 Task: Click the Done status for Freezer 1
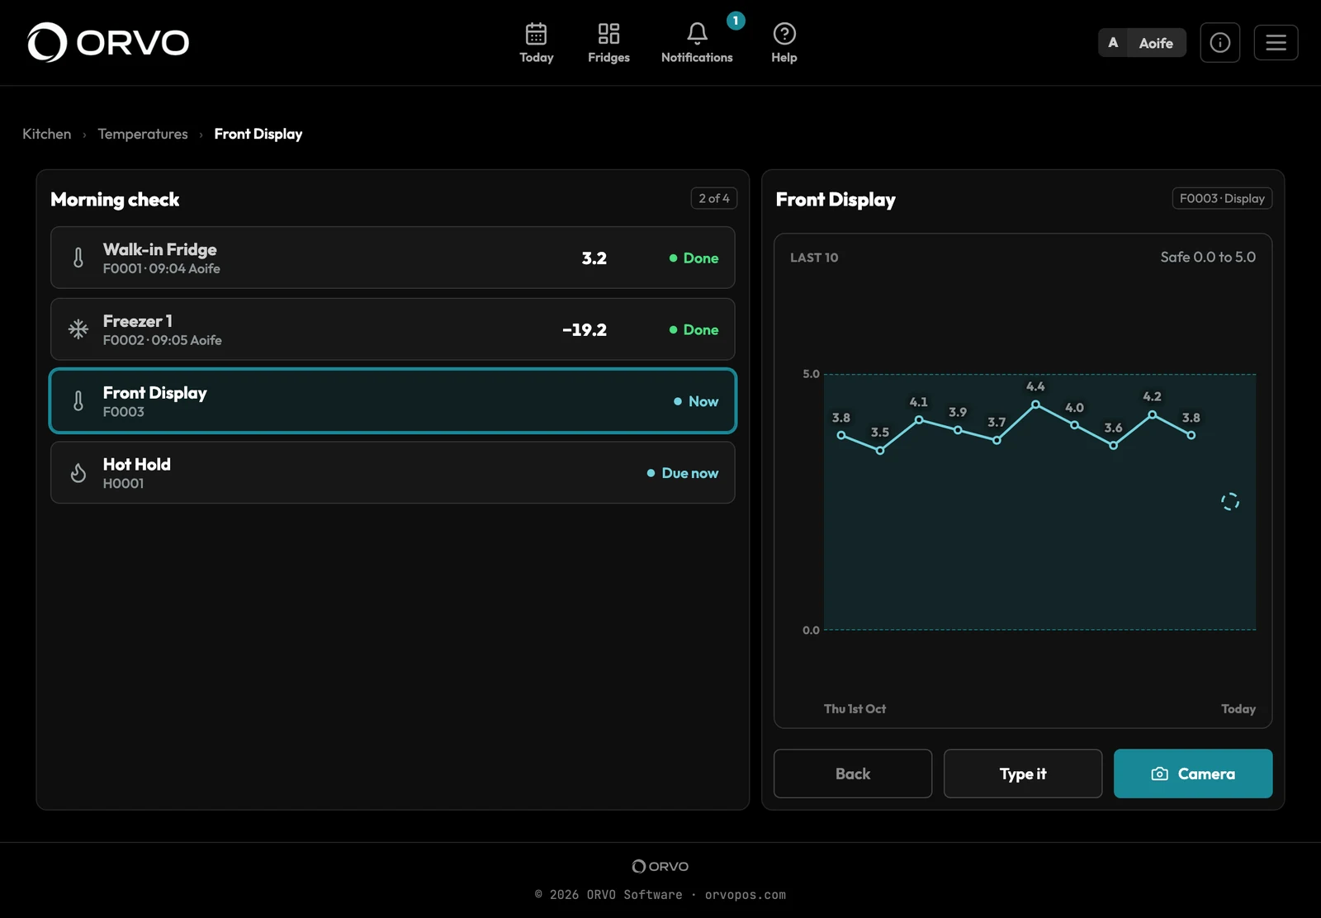(694, 329)
